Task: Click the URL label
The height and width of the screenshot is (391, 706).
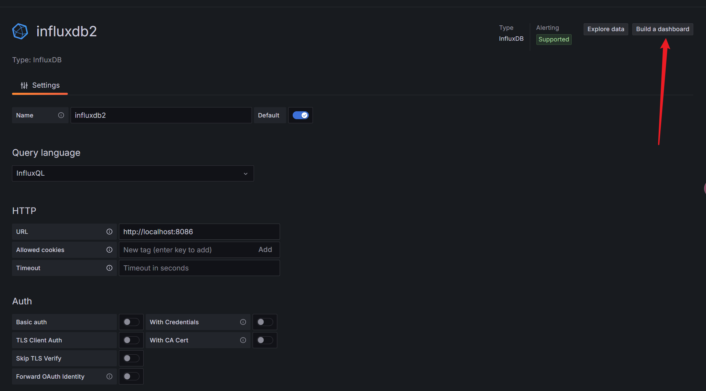Action: point(22,232)
